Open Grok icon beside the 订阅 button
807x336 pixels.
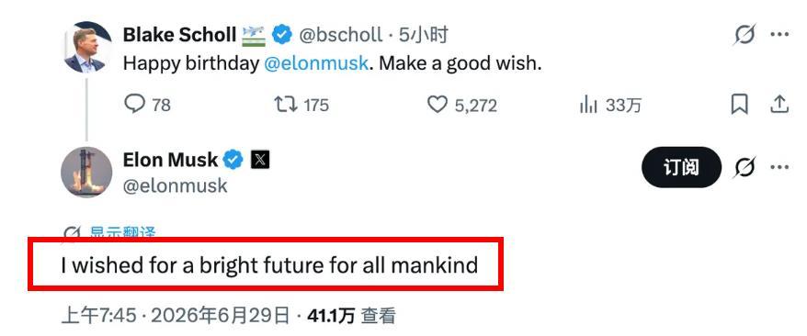[x=744, y=167]
